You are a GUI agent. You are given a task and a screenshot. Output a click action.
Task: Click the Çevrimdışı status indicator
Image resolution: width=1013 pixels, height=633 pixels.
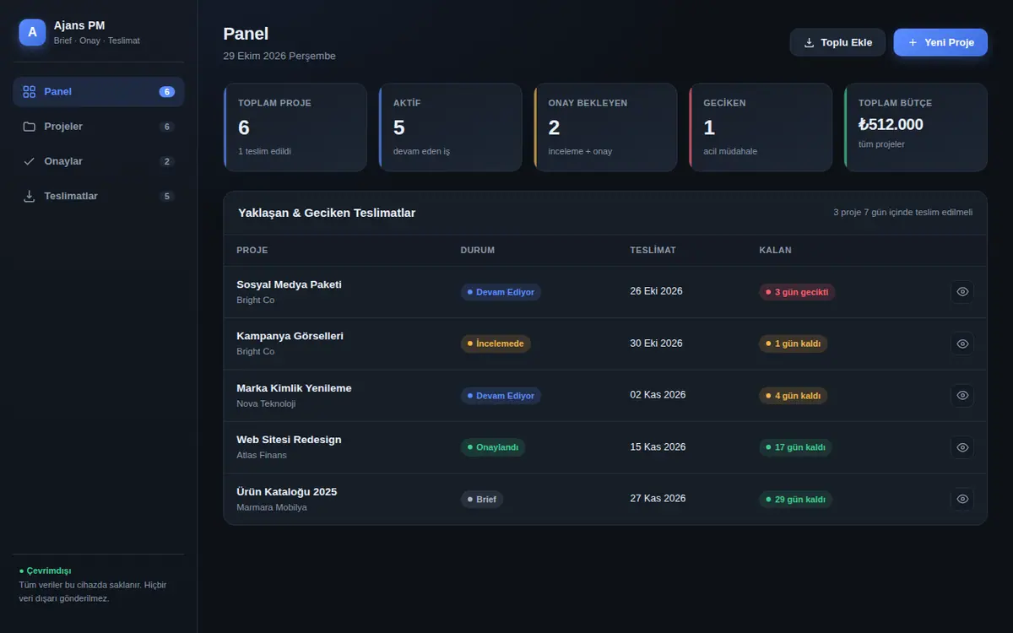[x=45, y=571]
